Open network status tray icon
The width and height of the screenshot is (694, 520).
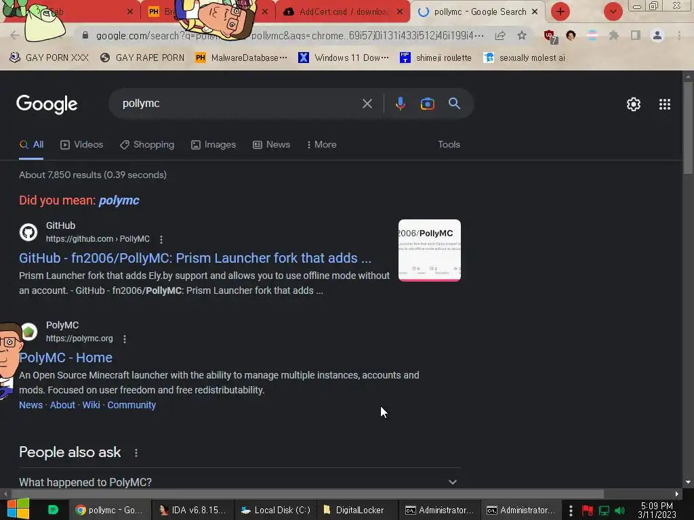[x=604, y=511]
